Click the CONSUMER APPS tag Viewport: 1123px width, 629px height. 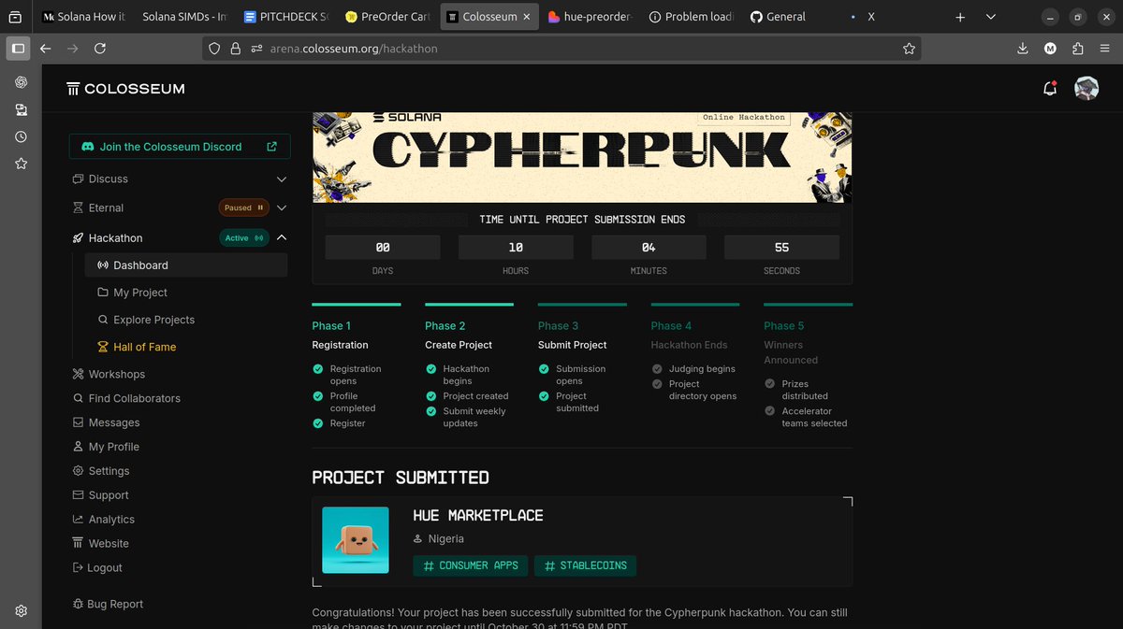click(471, 565)
